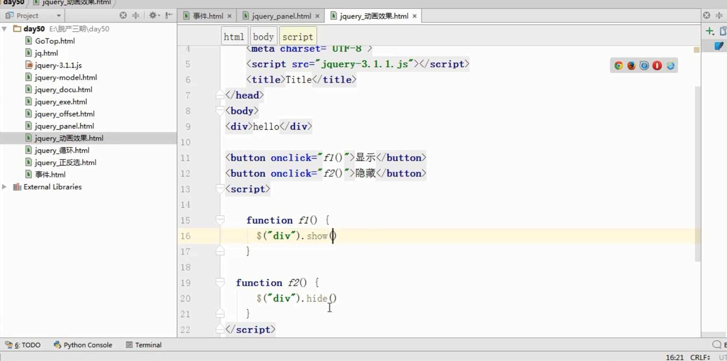Click the collapse all icon in Project panel
The width and height of the screenshot is (727, 361).
[x=136, y=15]
